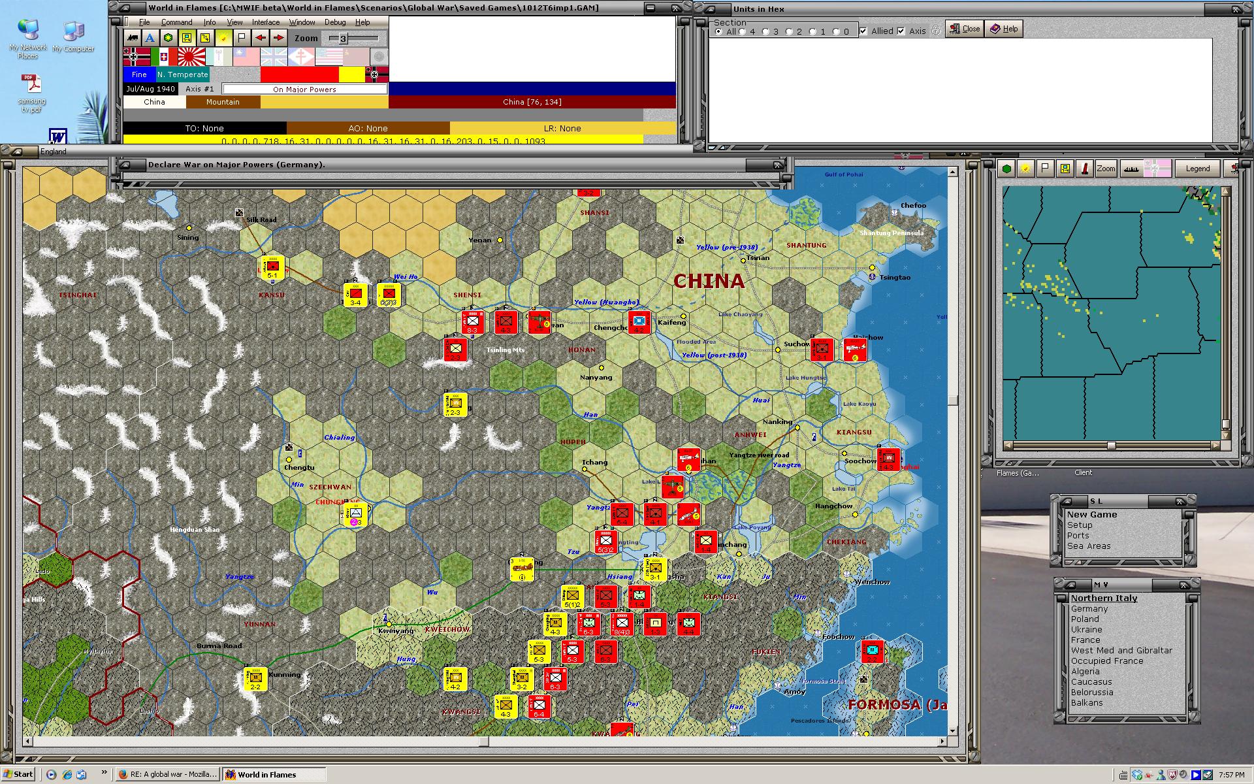
Task: Select section 1 radio button
Action: click(x=812, y=31)
